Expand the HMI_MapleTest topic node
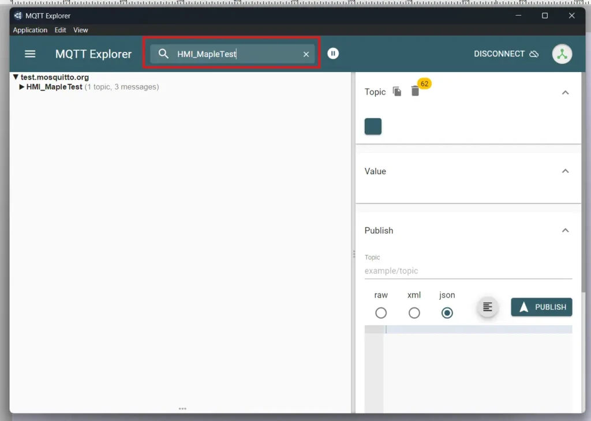This screenshot has width=591, height=421. [x=22, y=87]
